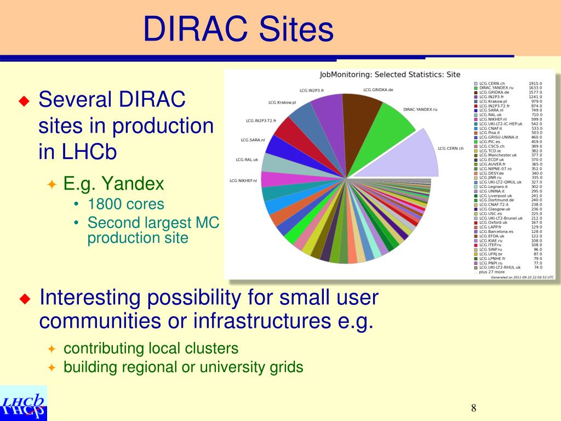Click the 'DIRAC.YANDEX.ru' pie label

tap(420, 110)
